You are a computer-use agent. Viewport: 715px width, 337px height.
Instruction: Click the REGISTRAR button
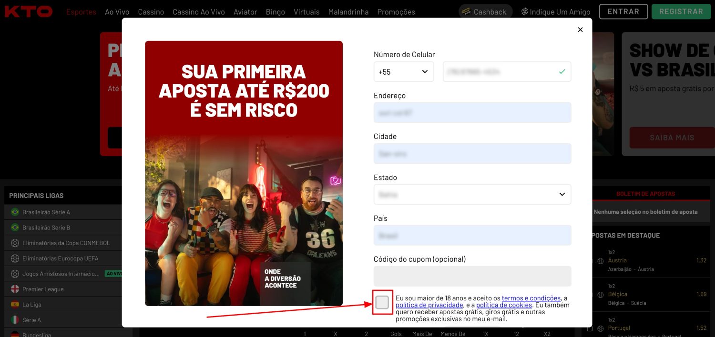(x=681, y=11)
